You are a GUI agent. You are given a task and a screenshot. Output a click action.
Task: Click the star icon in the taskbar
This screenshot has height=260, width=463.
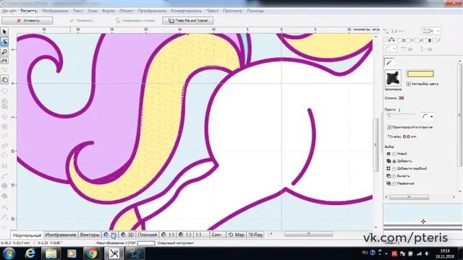(135, 253)
